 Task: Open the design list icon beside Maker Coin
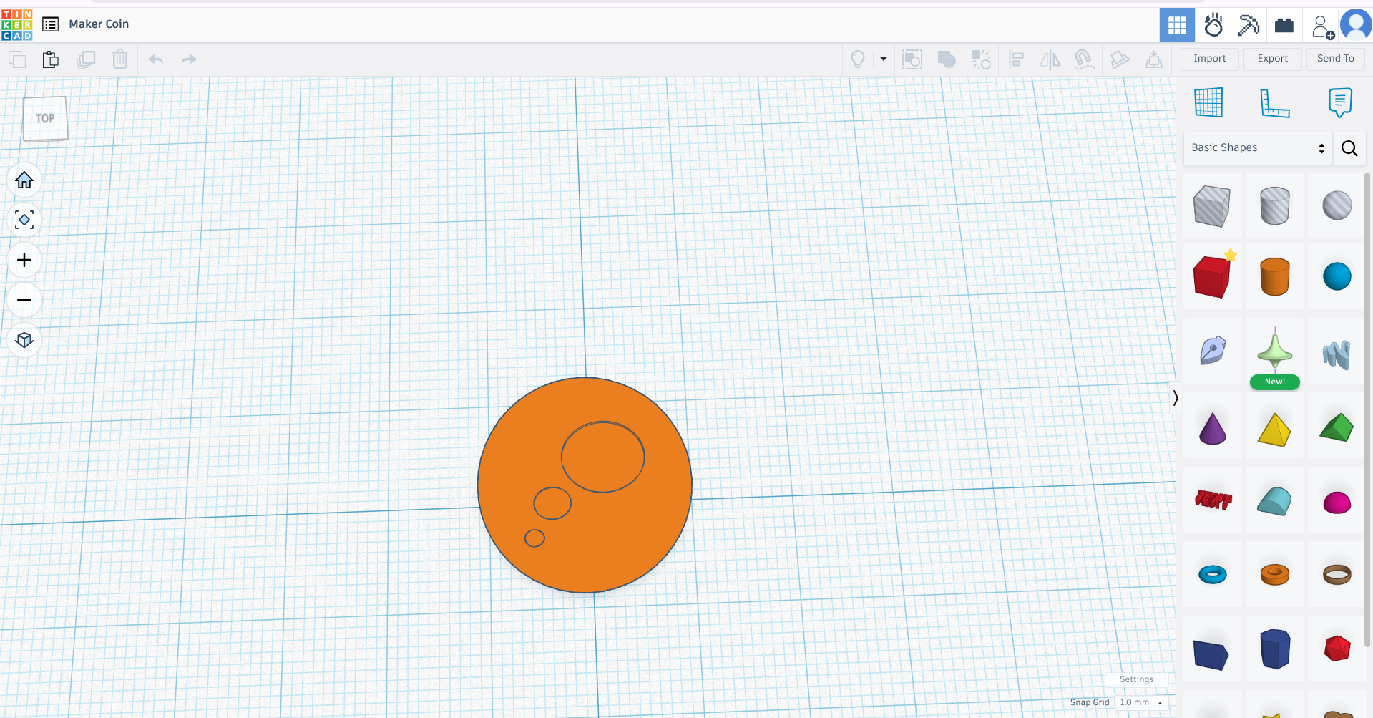click(x=50, y=24)
